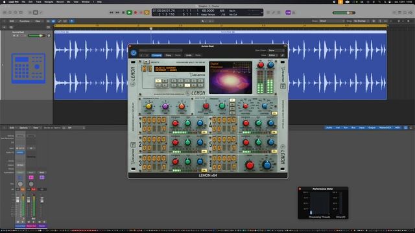Adjust the master volume slider in control bar
Screen dimensions: 415x233
[x=344, y=13]
